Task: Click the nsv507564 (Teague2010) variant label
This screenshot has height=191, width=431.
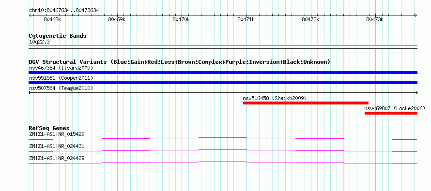Action: pos(61,88)
